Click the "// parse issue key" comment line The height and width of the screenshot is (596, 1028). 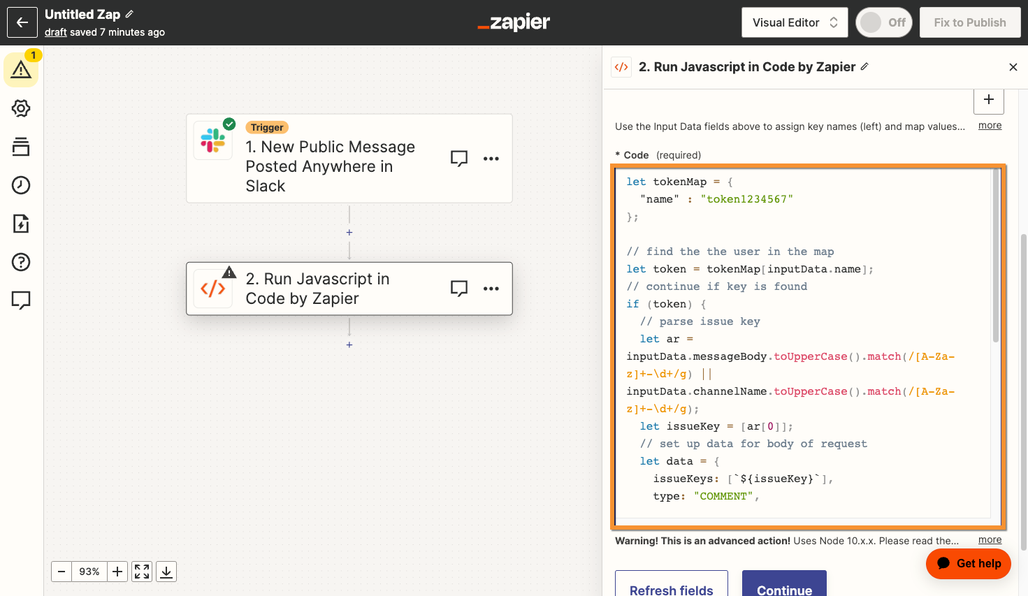(x=700, y=321)
